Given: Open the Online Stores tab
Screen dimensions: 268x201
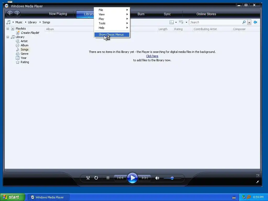Looking at the screenshot, I should click(206, 14).
